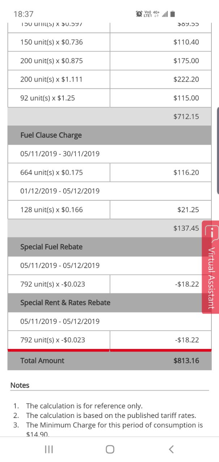Tap the Android home navigation icon
Viewport: 219px width, 462px height.
pyautogui.click(x=110, y=449)
